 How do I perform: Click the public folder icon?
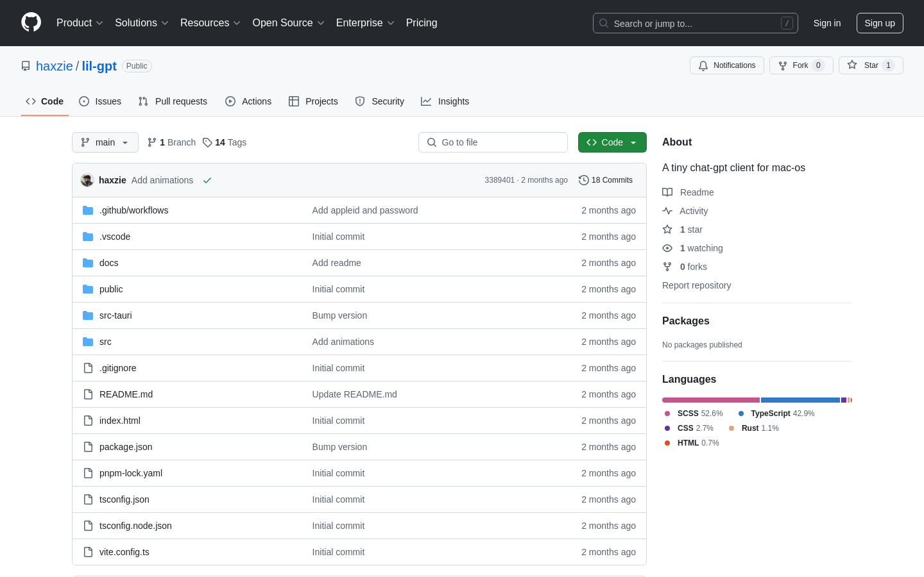[x=88, y=289]
